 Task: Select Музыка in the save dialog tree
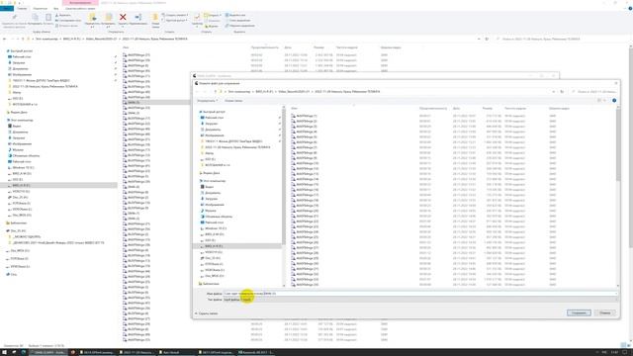coord(210,211)
